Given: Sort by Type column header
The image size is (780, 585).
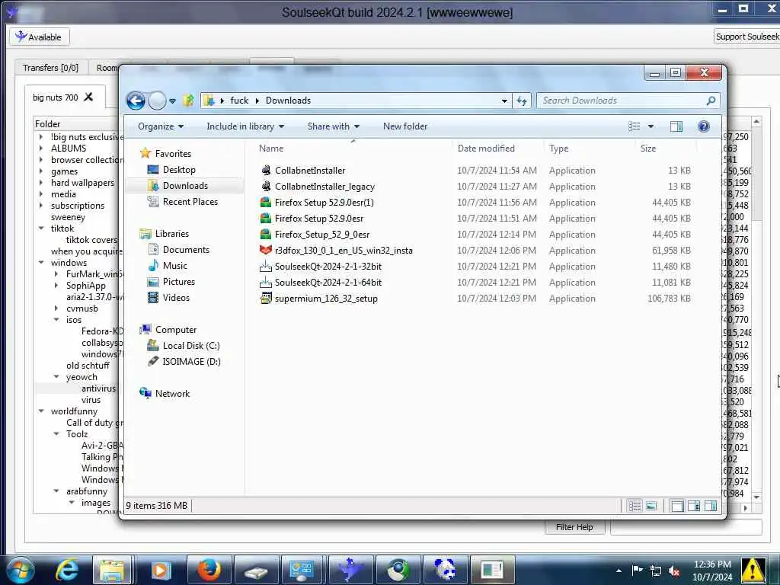Looking at the screenshot, I should (x=558, y=149).
